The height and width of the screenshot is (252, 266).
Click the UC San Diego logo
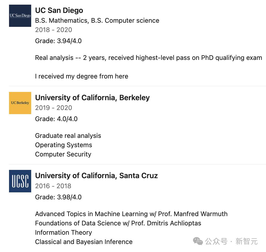20,16
